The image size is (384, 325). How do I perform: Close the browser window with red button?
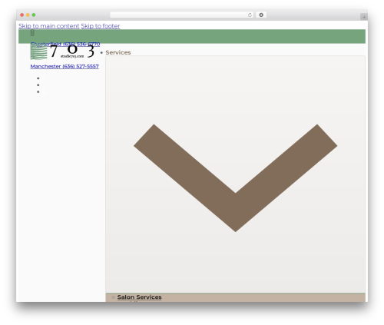point(22,15)
